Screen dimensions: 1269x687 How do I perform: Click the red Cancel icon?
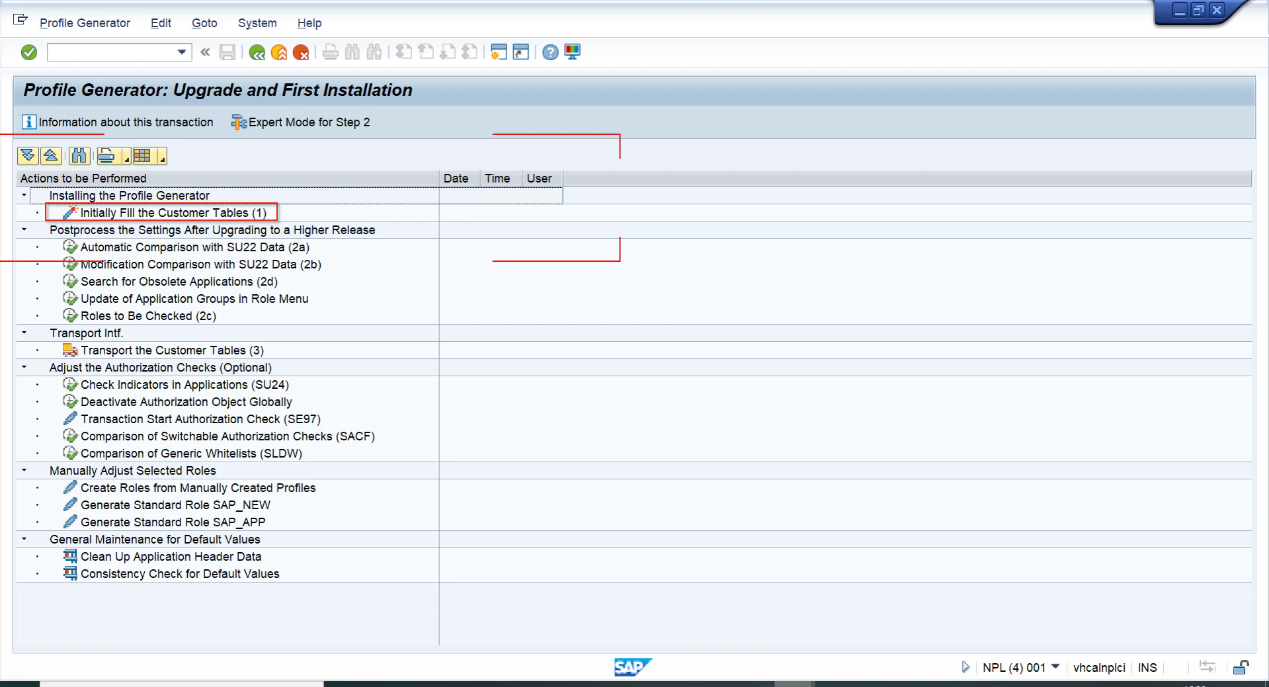coord(301,52)
